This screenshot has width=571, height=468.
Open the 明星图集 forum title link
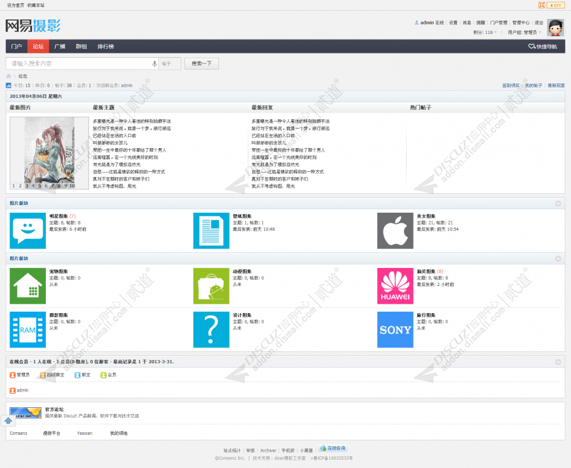tap(58, 216)
